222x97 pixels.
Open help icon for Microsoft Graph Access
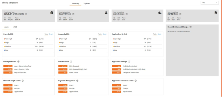coord(23,81)
